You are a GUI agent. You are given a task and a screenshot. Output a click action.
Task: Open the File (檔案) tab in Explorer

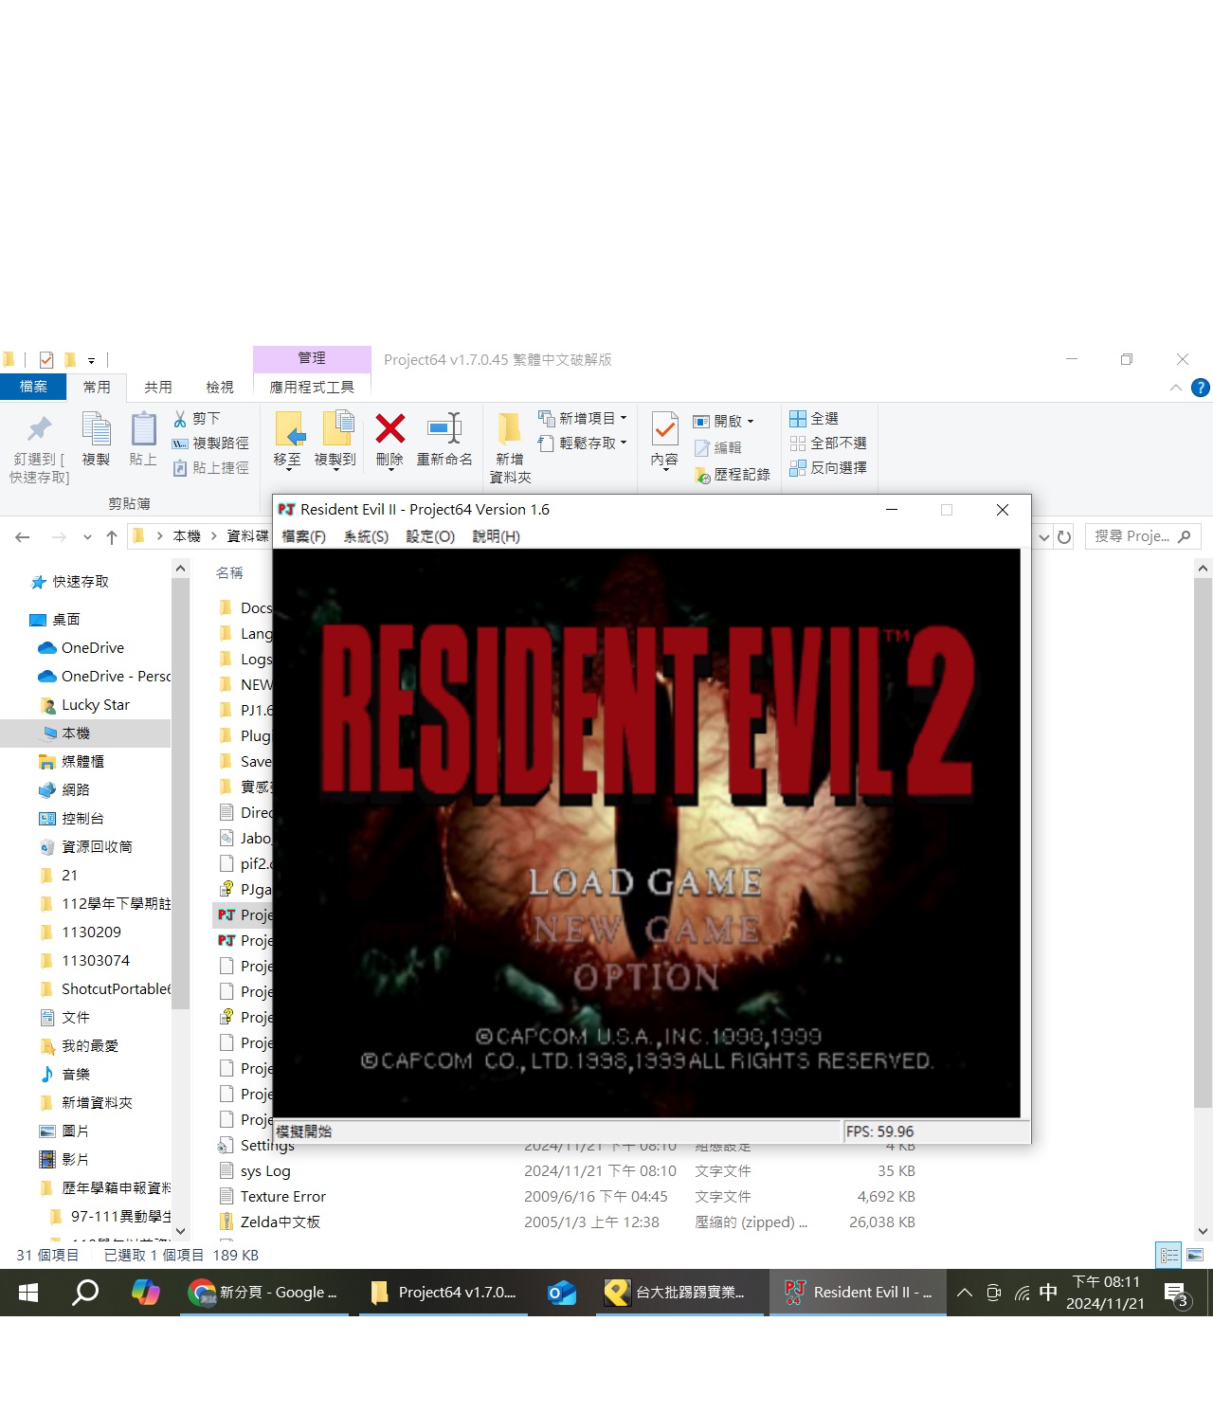point(33,387)
